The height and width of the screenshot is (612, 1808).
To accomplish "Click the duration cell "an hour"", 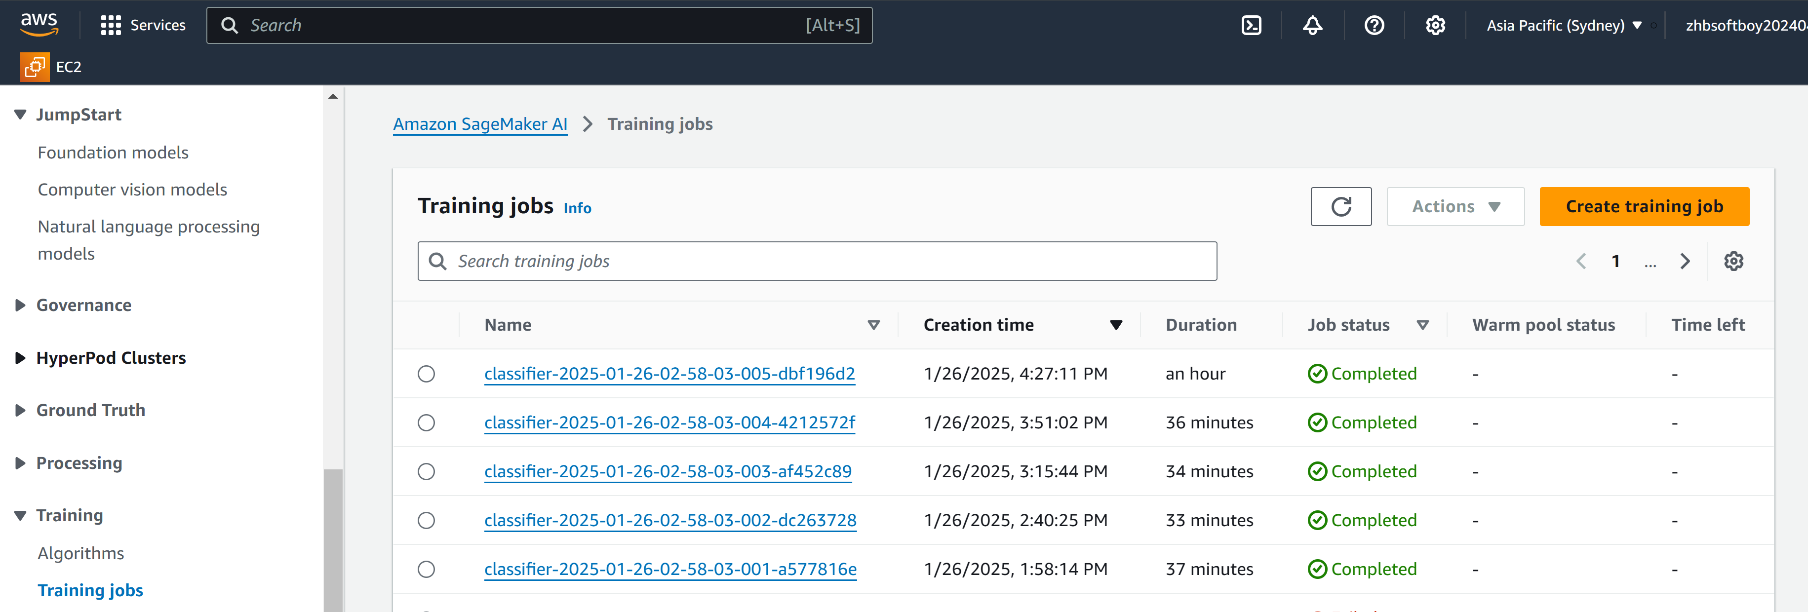I will click(x=1195, y=374).
